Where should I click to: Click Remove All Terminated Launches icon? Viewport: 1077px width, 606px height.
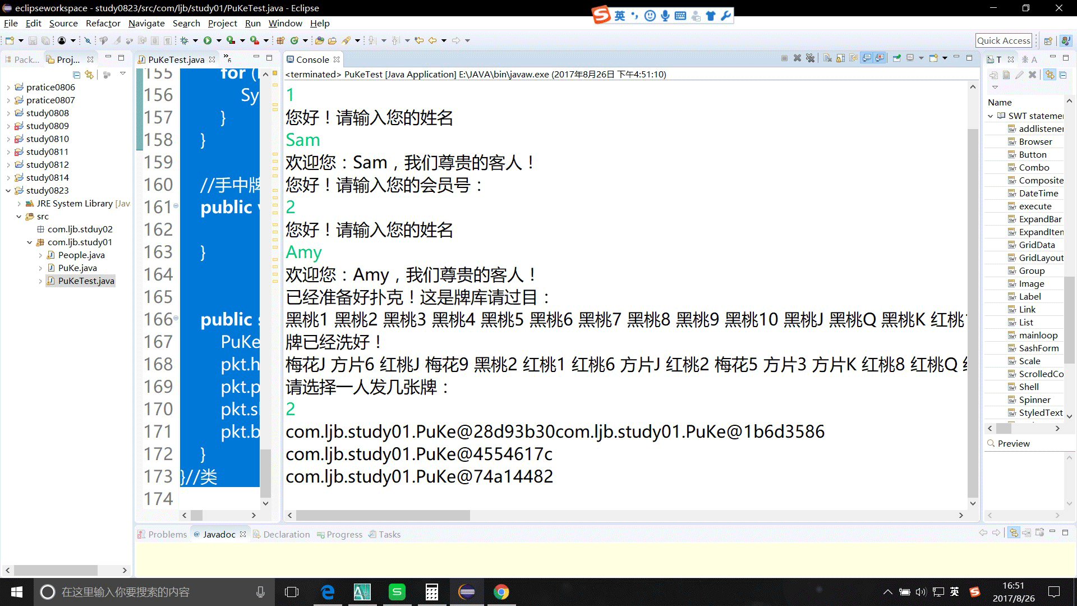810,58
